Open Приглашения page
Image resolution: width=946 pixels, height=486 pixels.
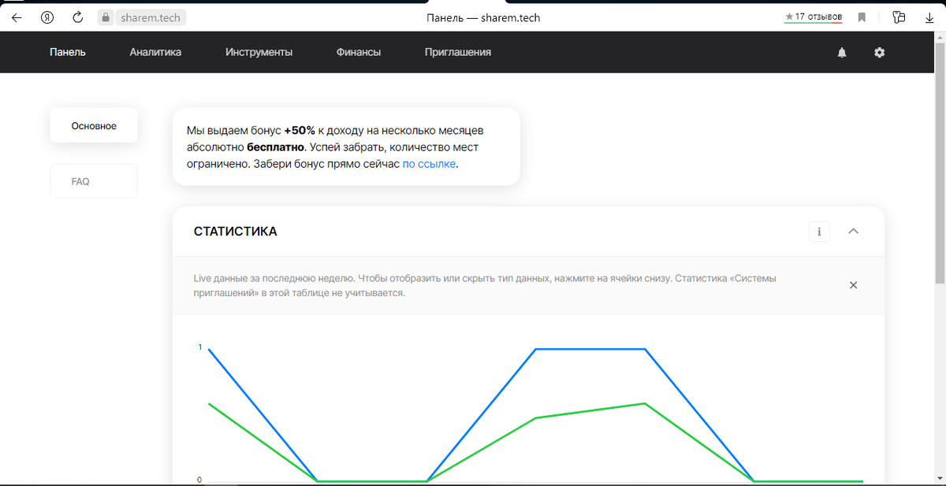tap(458, 52)
